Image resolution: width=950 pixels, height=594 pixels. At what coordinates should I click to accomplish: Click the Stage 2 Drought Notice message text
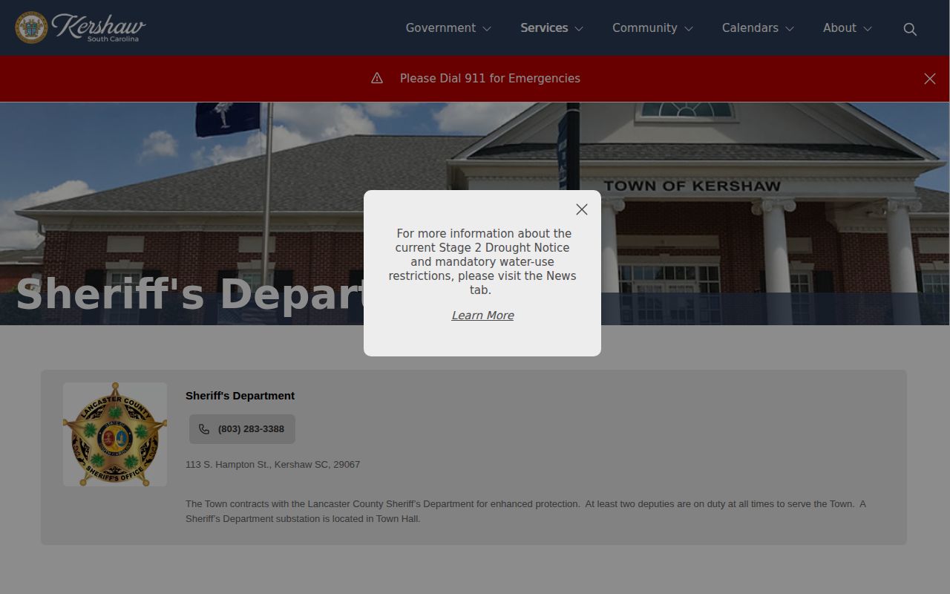tap(482, 261)
